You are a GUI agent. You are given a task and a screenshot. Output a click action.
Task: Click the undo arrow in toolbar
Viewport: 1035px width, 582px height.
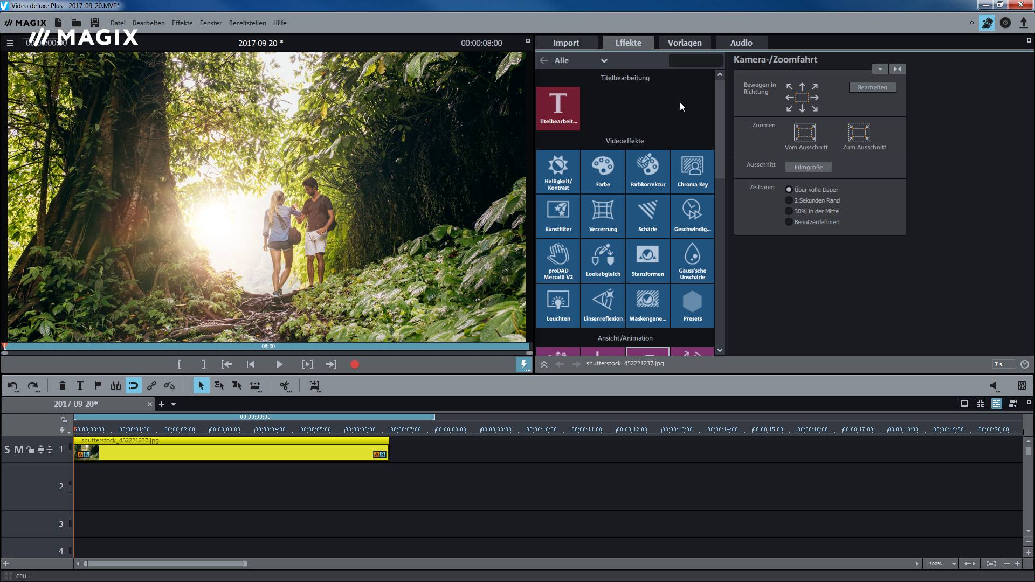(13, 386)
